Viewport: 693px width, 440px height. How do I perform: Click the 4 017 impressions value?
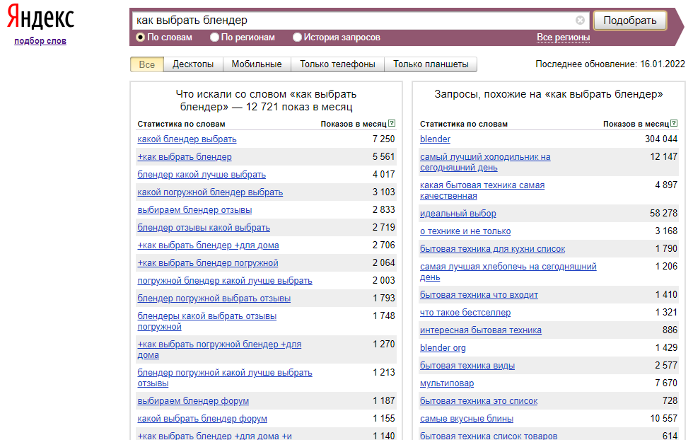coord(383,174)
